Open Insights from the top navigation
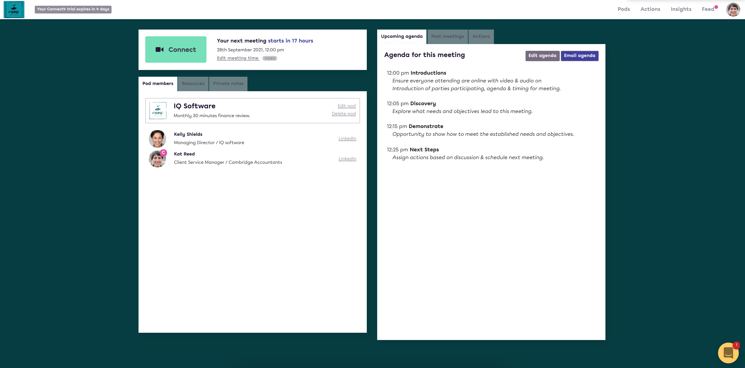This screenshot has height=368, width=745. 681,9
